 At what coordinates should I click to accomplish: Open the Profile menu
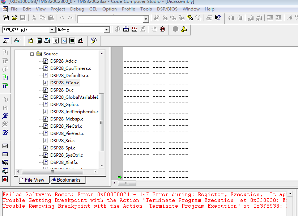point(128,9)
